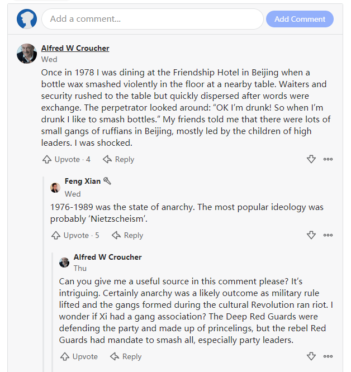Screen dimensions: 351x372
Task: Open Alfred W Croucher's profile link at top
Action: pyautogui.click(x=75, y=48)
